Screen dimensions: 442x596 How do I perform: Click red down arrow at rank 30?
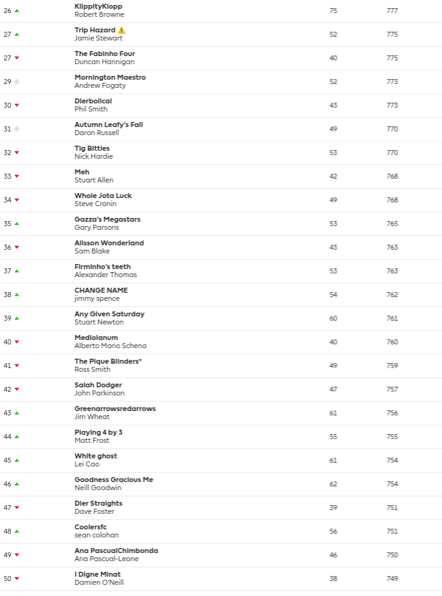tap(17, 105)
